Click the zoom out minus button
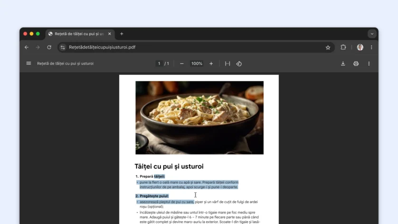Screen dimensions: 398x224 tap(182, 63)
